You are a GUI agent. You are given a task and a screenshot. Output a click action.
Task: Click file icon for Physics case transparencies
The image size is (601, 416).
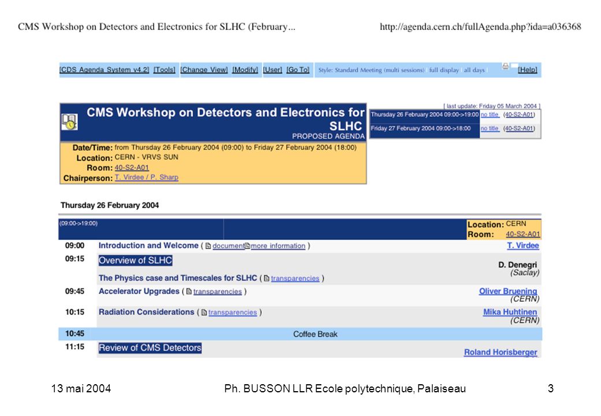pos(266,278)
